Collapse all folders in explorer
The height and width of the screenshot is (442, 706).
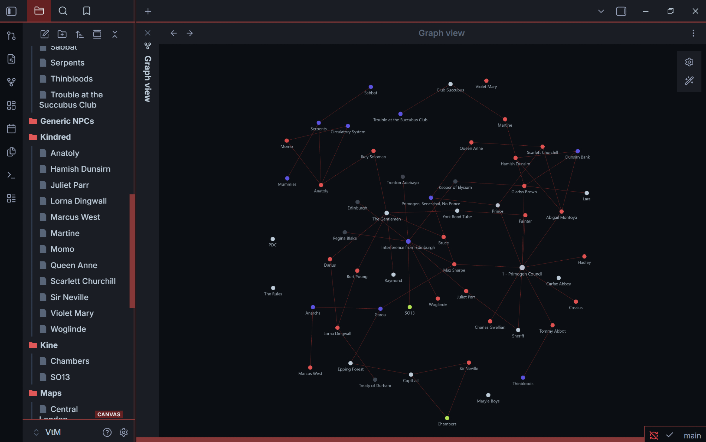115,34
